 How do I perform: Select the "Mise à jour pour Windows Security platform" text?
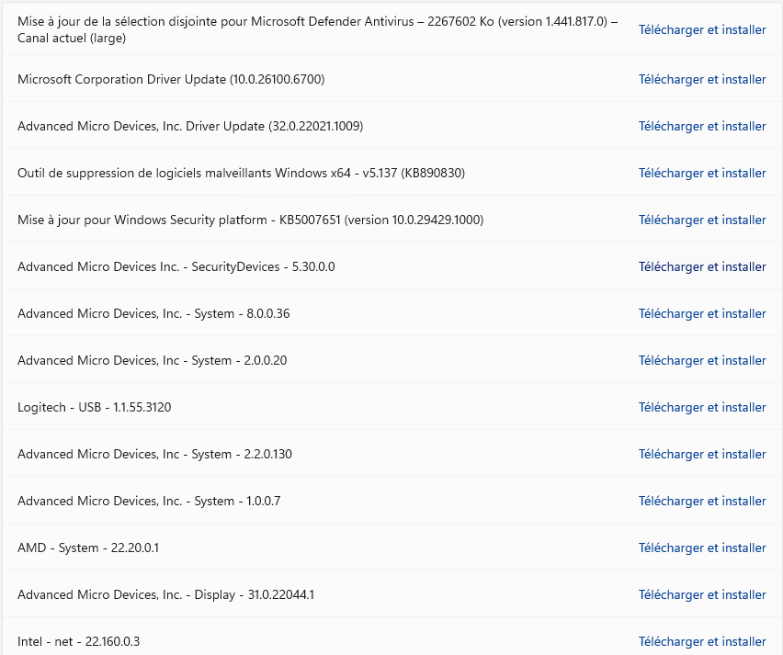[250, 220]
